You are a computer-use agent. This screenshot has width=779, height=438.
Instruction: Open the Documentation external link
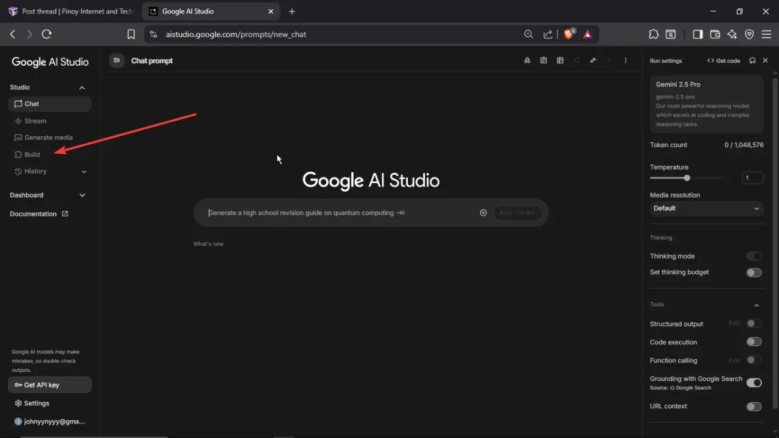[x=39, y=214]
